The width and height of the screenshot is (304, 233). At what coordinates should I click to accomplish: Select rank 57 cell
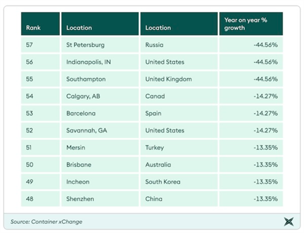coord(40,45)
